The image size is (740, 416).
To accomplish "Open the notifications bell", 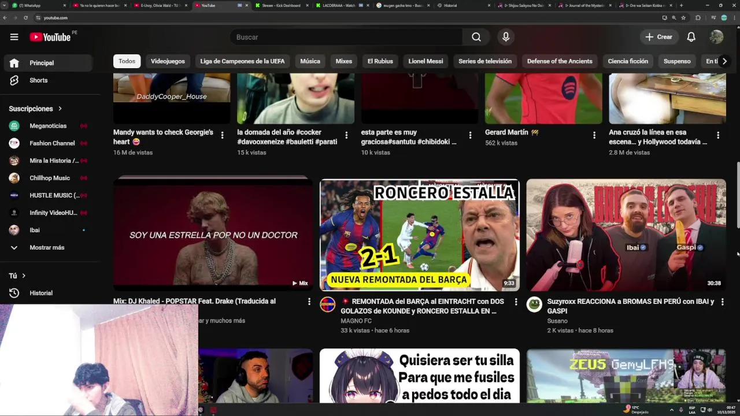I will pyautogui.click(x=691, y=37).
